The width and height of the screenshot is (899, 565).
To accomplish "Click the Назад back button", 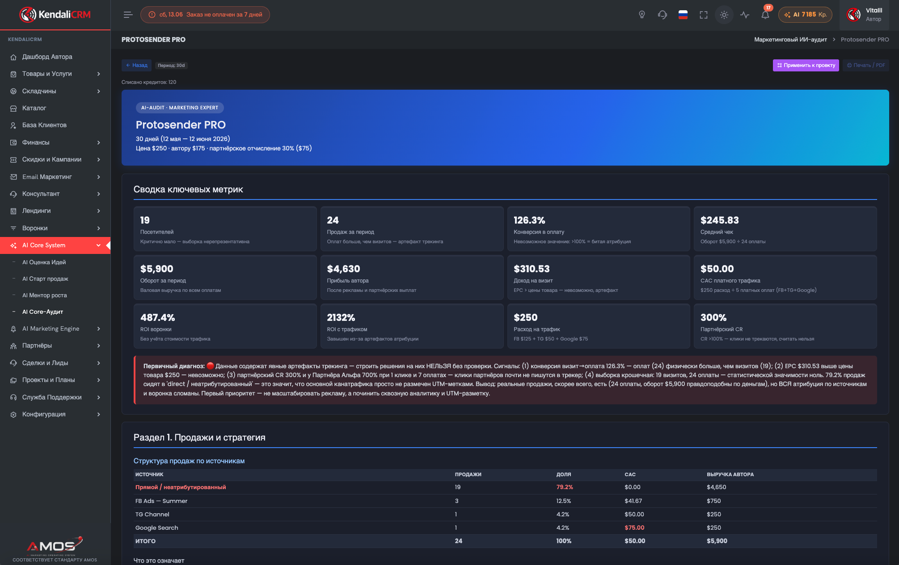I will click(x=136, y=65).
